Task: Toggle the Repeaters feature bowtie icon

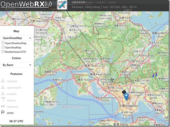Action: click(3, 106)
